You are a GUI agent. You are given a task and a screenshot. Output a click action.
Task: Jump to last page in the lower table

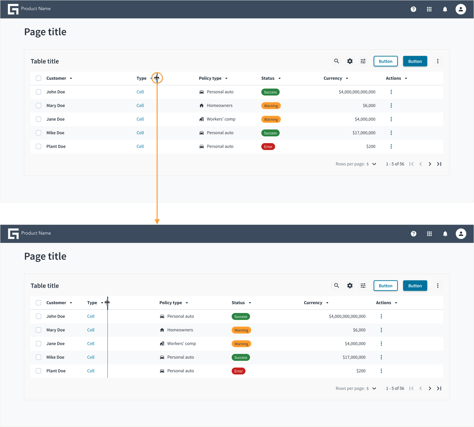[x=439, y=388]
